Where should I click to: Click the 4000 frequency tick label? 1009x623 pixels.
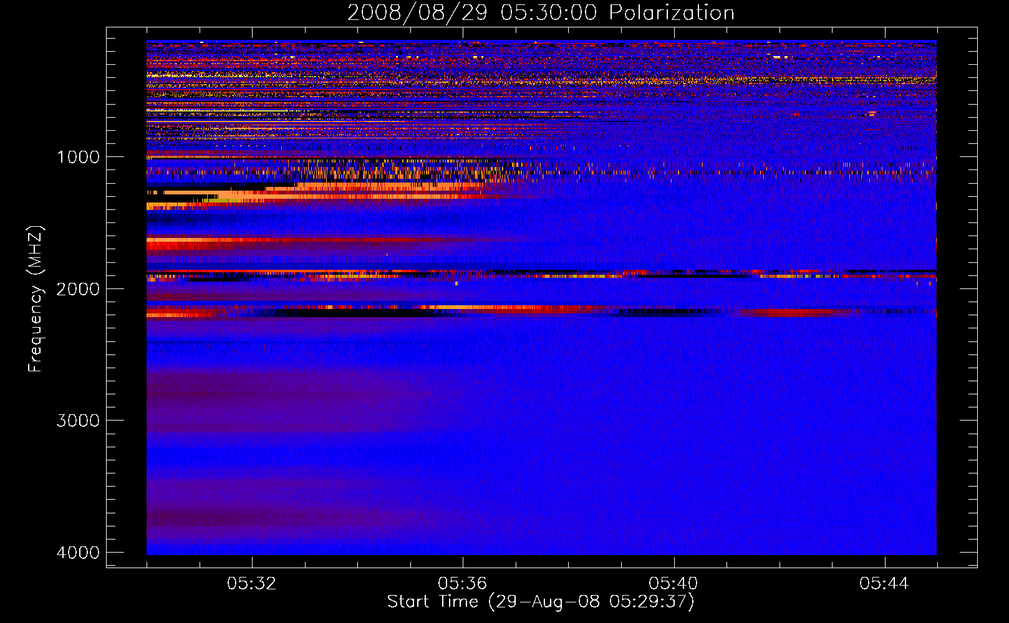point(78,553)
